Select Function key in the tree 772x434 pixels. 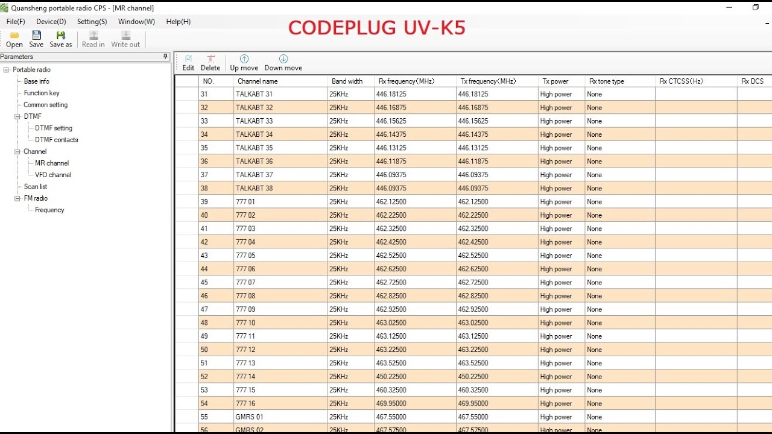42,93
